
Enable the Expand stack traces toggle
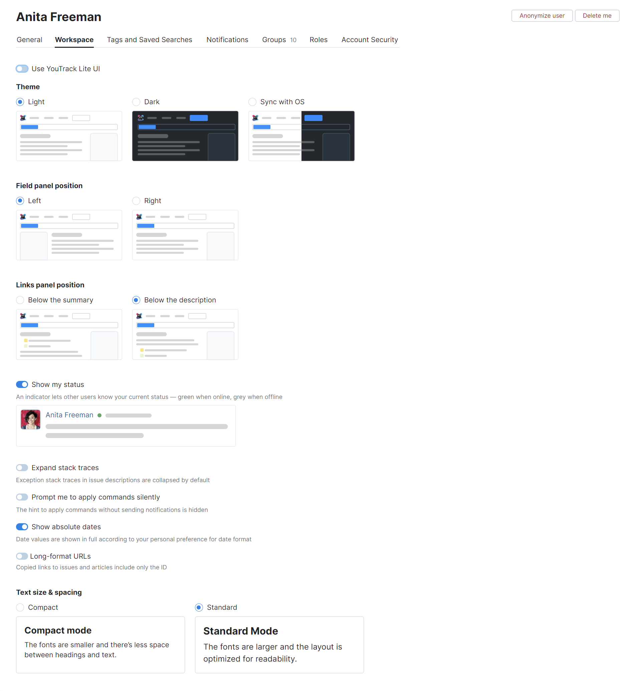pos(22,467)
